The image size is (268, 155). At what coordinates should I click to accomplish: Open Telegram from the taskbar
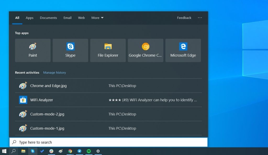79,151
